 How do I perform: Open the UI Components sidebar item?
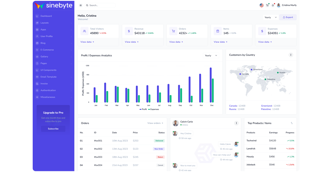(x=48, y=70)
